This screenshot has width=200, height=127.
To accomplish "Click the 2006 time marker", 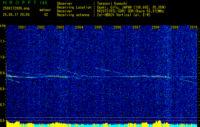I will pyautogui.click(x=117, y=27).
